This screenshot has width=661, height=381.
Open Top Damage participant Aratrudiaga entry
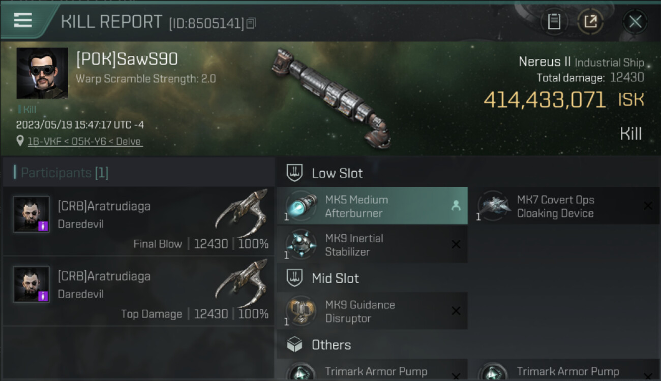(x=138, y=291)
